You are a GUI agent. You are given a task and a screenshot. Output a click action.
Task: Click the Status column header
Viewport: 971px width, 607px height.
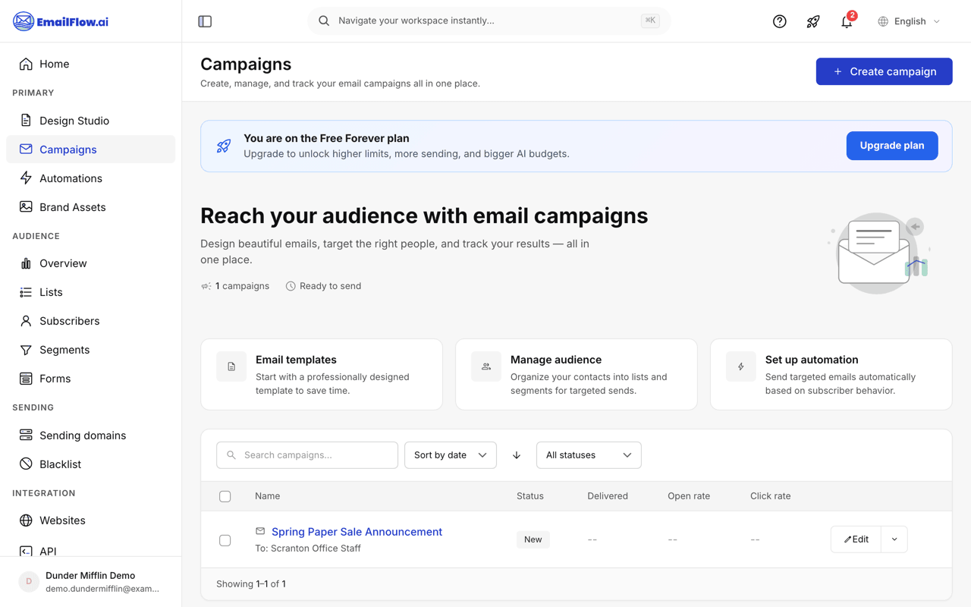pos(530,496)
